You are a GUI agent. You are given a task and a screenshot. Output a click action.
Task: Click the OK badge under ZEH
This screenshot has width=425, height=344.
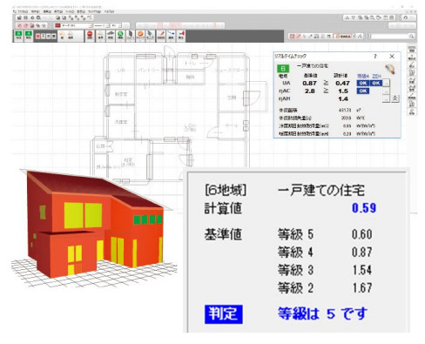(x=376, y=83)
